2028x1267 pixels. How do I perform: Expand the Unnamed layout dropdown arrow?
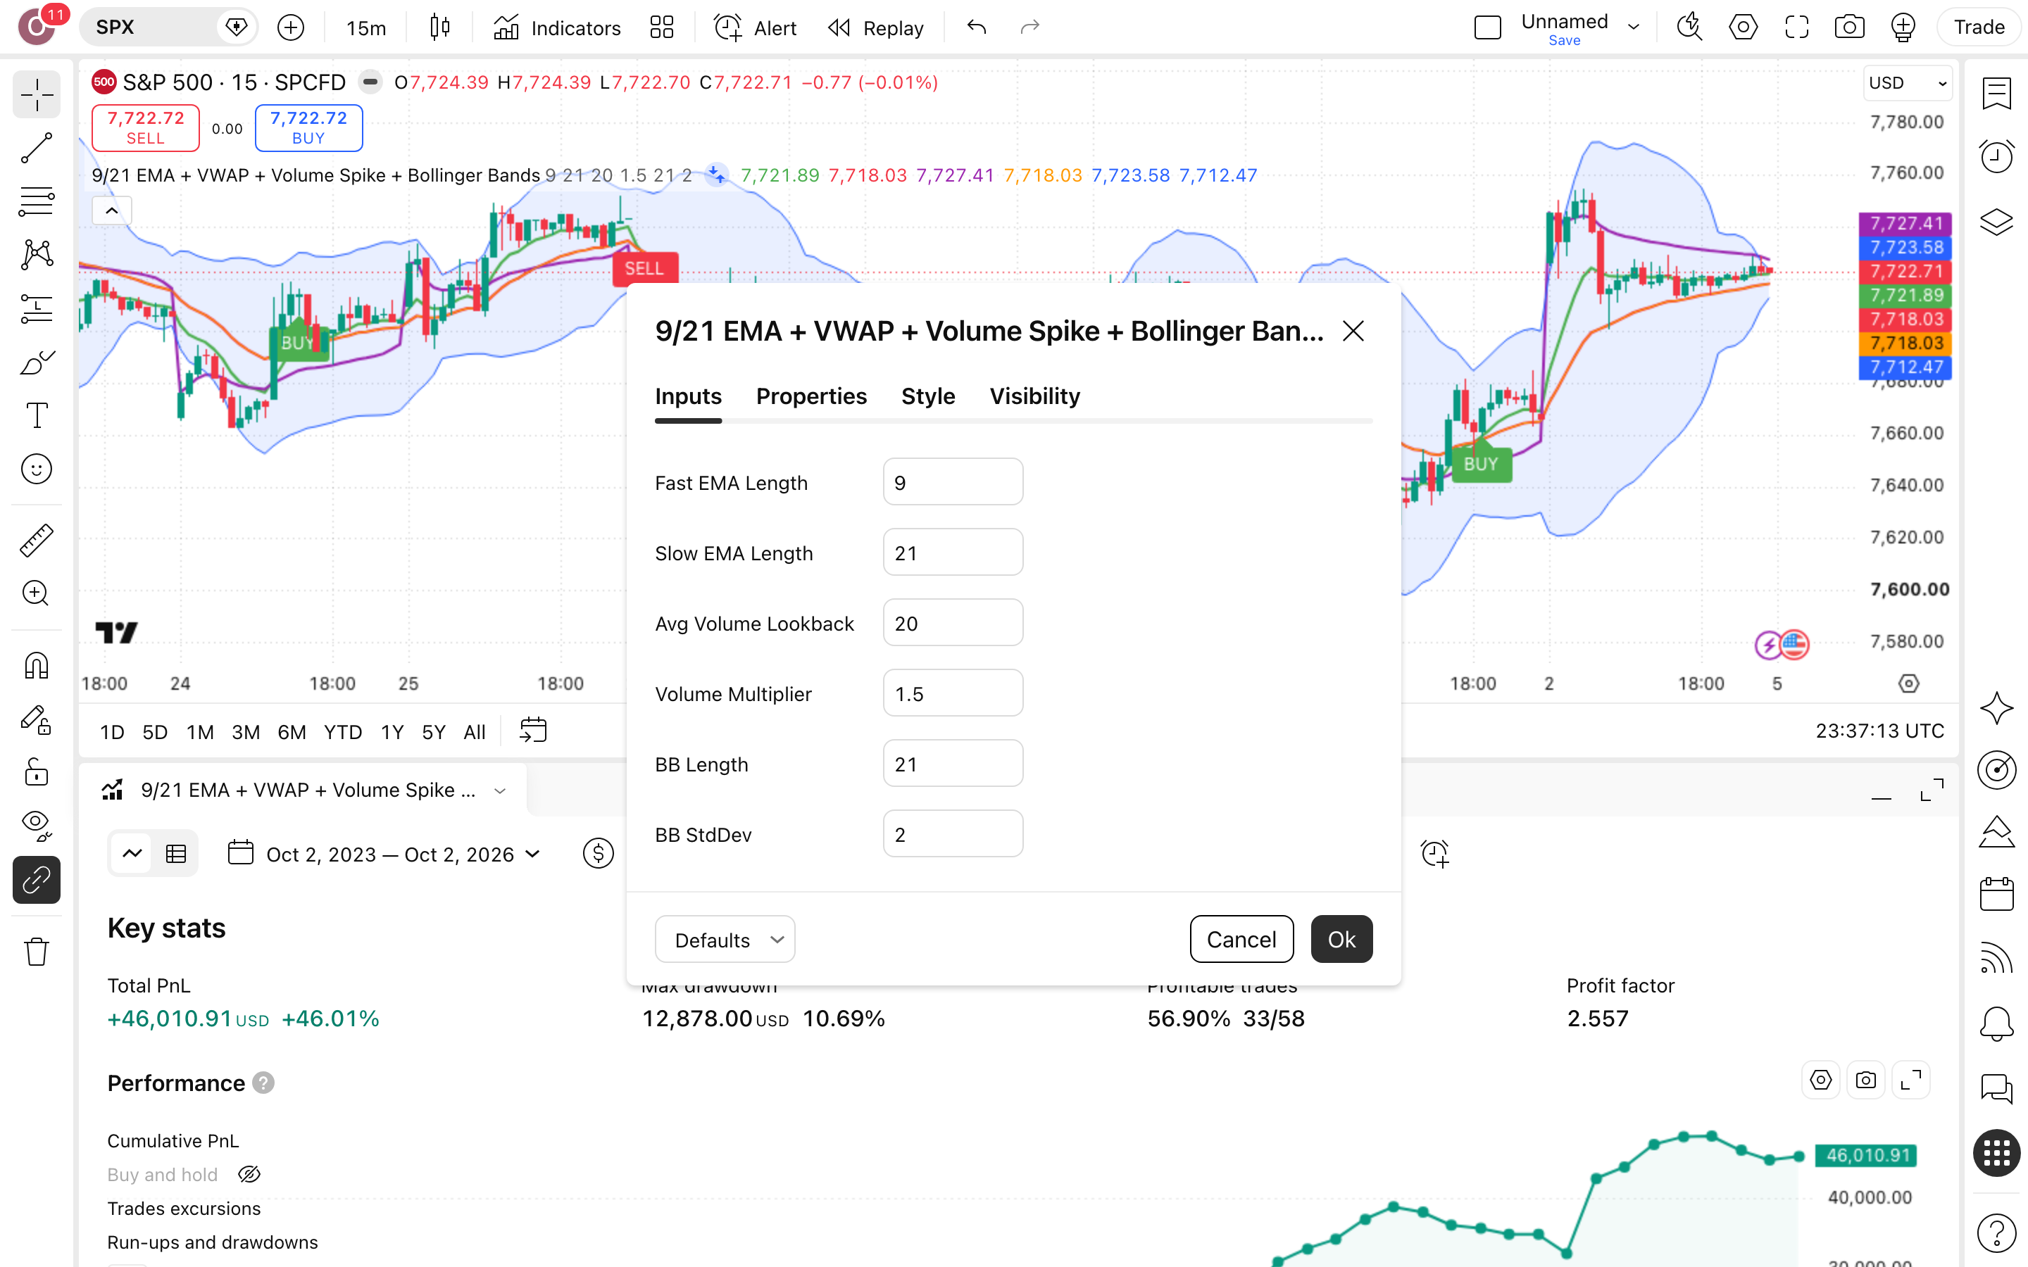tap(1633, 27)
